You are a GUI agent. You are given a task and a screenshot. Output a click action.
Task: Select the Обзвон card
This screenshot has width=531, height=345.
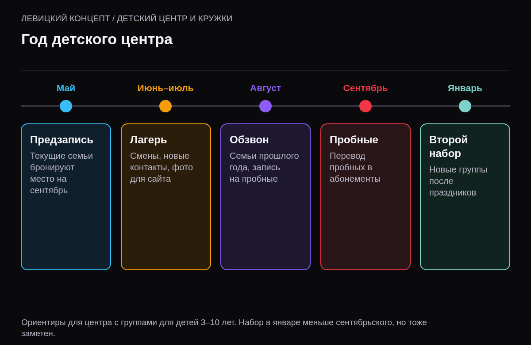tap(265, 197)
